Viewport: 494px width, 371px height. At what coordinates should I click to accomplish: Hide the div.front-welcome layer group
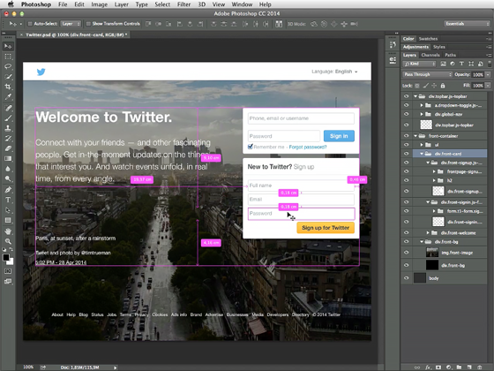[406, 233]
